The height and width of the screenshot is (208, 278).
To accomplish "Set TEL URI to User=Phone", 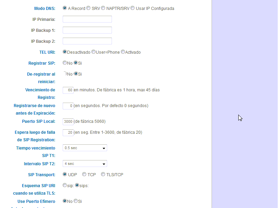I will [93, 51].
